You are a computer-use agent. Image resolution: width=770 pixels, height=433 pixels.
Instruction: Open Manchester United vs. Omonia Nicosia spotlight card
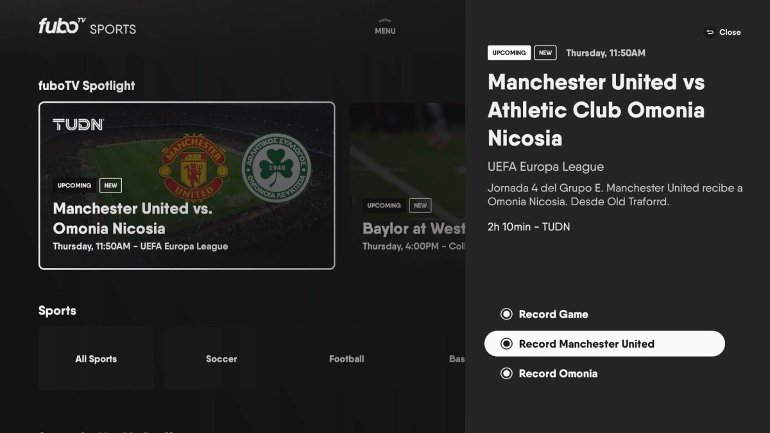[187, 185]
